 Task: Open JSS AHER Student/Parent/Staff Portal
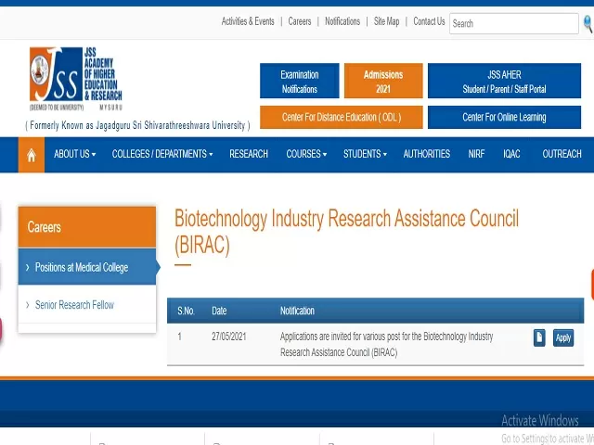[x=504, y=81]
